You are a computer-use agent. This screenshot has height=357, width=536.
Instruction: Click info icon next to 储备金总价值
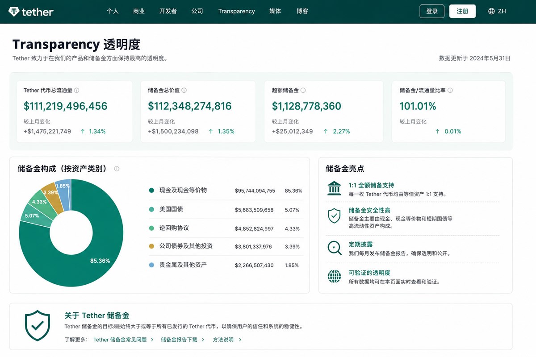coord(184,90)
